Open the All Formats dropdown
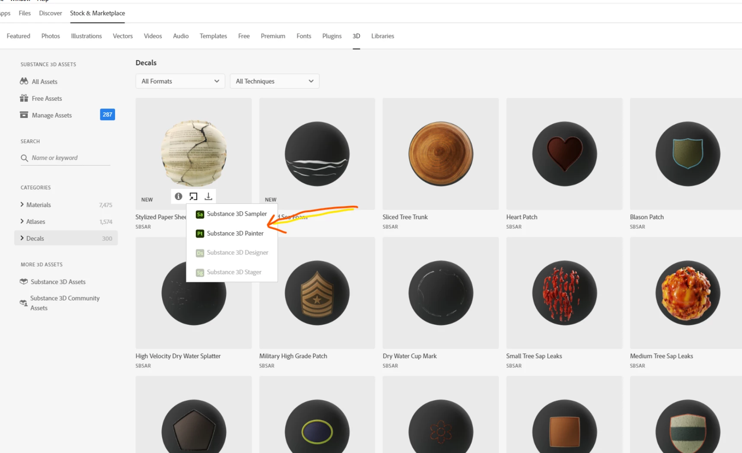The height and width of the screenshot is (453, 742). coord(180,81)
